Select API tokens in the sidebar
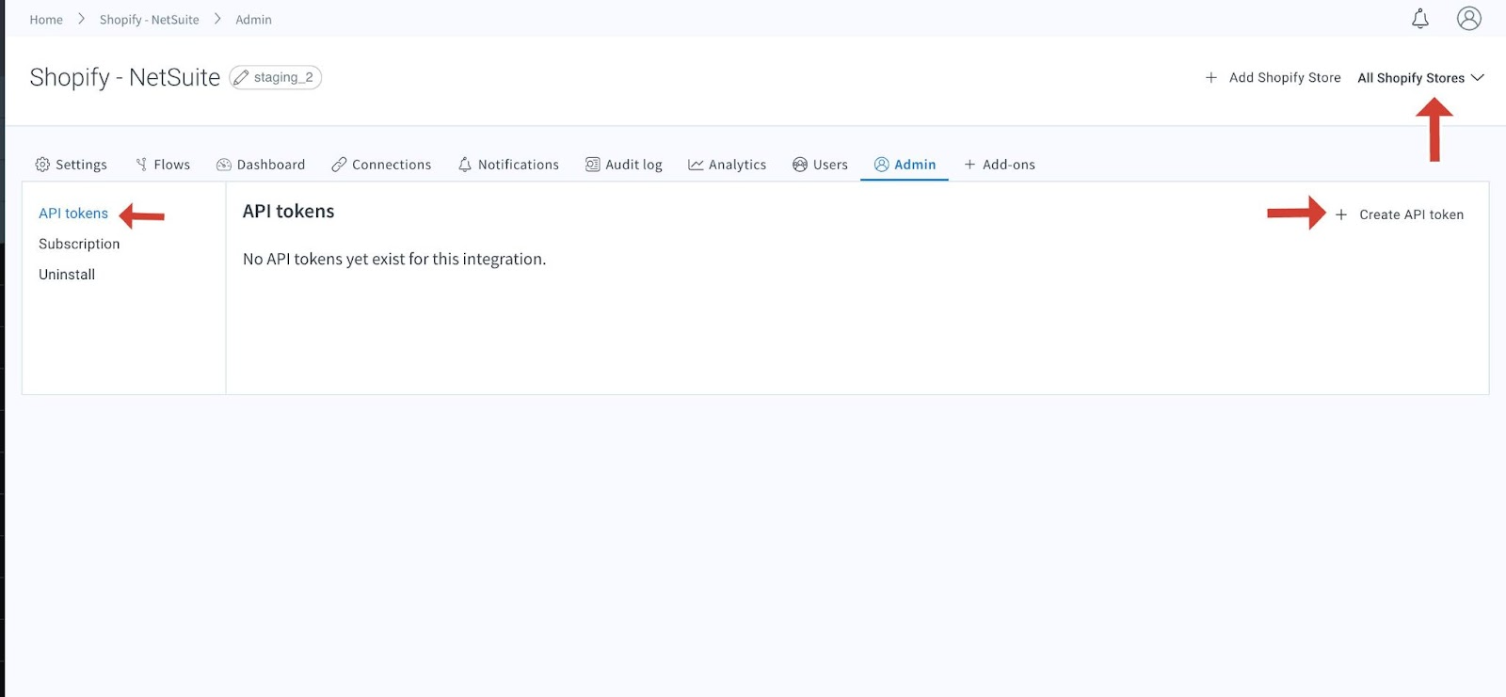This screenshot has width=1506, height=697. click(x=73, y=214)
